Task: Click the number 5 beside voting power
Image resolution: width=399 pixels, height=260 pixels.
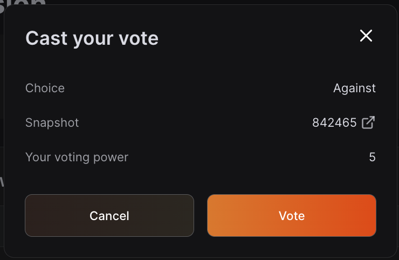Action: pos(372,158)
